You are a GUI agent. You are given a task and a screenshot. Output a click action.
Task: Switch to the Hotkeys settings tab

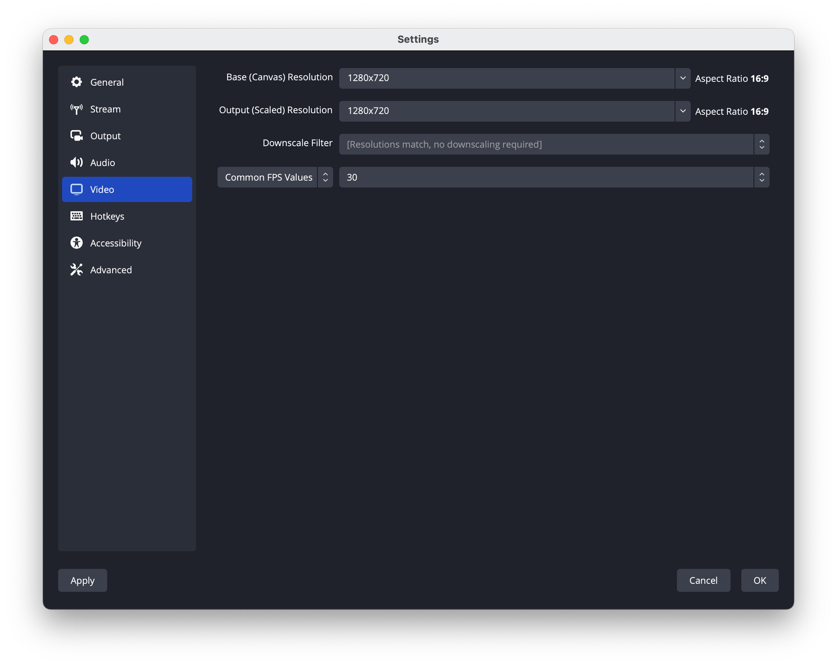(x=107, y=216)
